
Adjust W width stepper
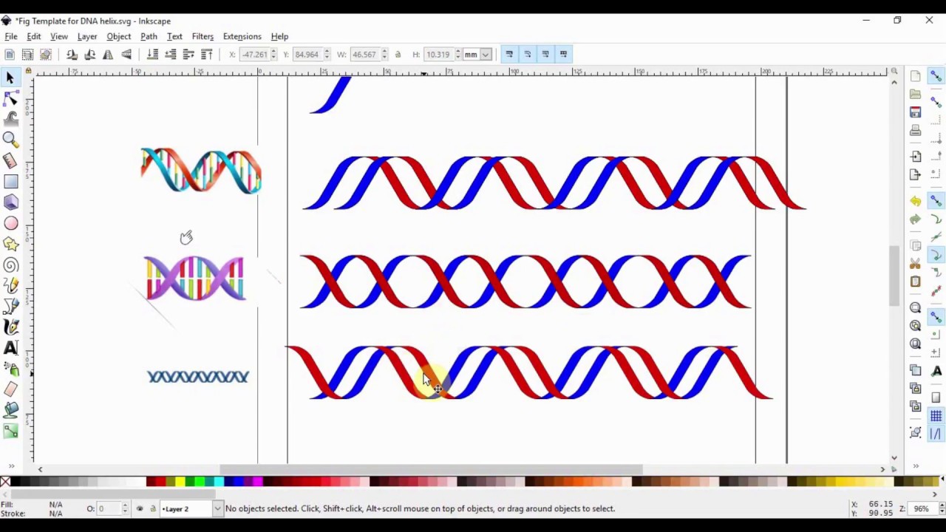(384, 54)
